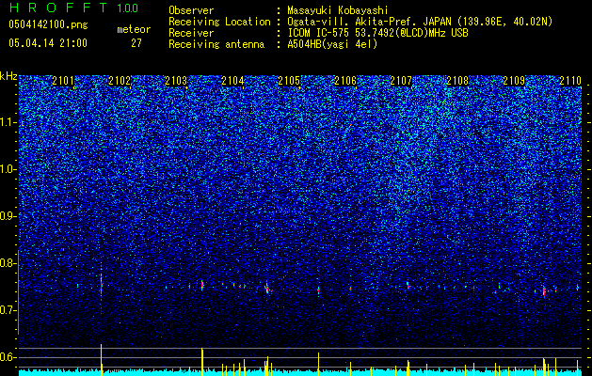Image resolution: width=592 pixels, height=376 pixels.
Task: Click the 0.8 kHz axis tick label
Action: pos(7,263)
